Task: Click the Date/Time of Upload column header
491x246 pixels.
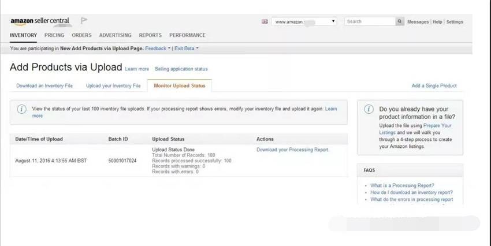Action: pyautogui.click(x=39, y=139)
